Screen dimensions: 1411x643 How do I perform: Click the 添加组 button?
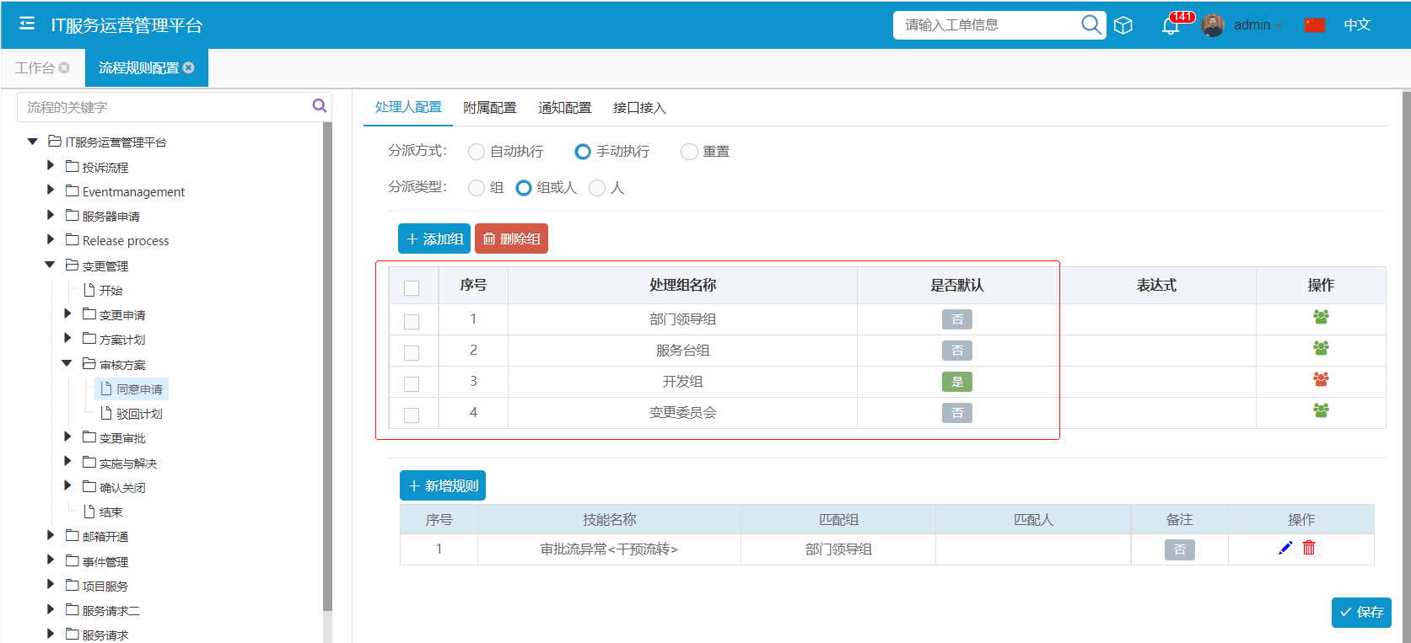tap(434, 238)
